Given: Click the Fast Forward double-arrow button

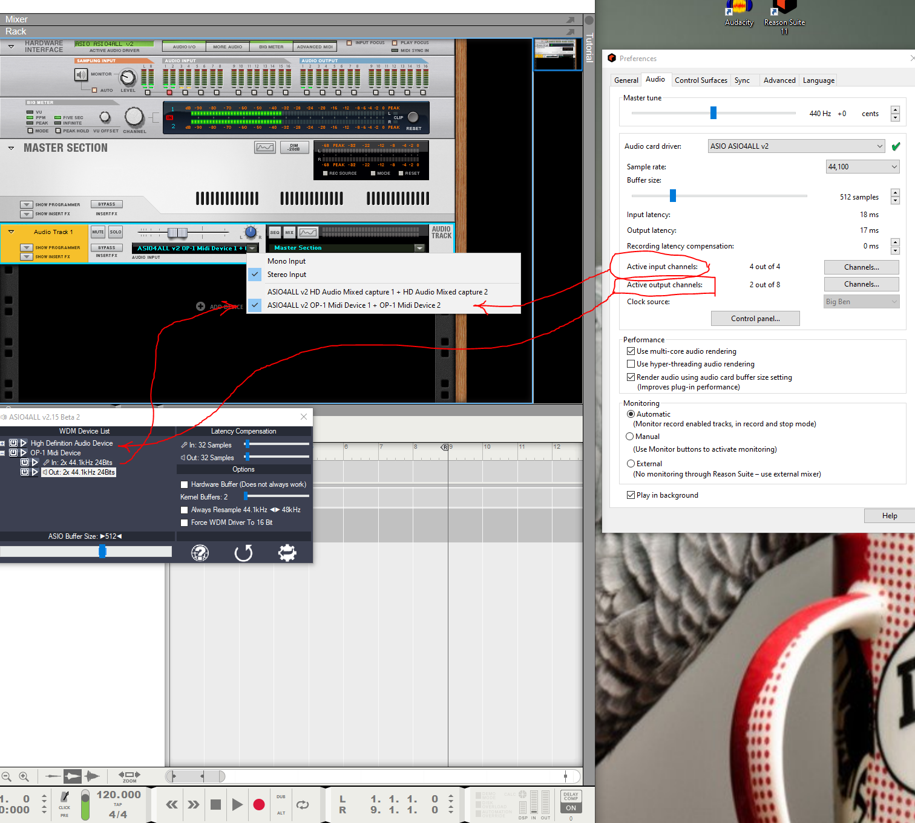Looking at the screenshot, I should [x=193, y=804].
